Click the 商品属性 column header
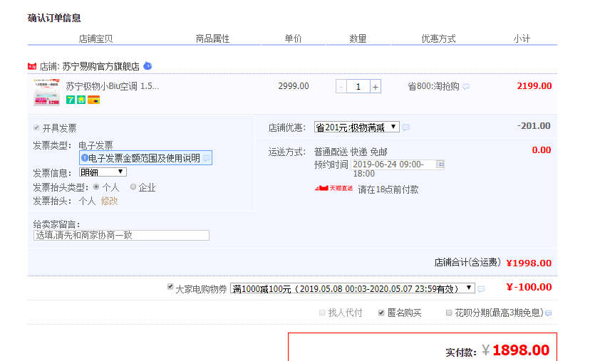This screenshot has height=361, width=600. point(213,38)
